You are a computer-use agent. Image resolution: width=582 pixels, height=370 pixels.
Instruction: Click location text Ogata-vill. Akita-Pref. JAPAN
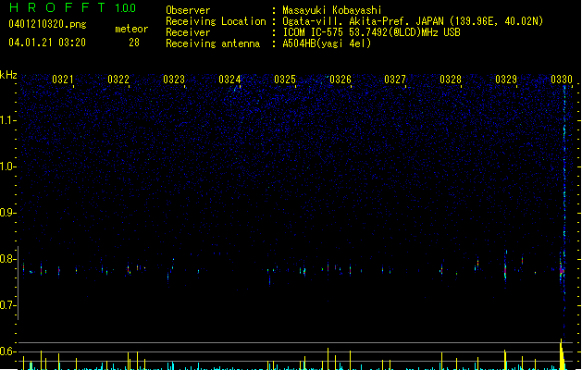coord(363,21)
